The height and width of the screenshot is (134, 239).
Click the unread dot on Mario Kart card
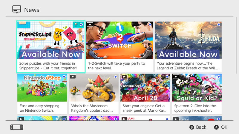click(167, 77)
